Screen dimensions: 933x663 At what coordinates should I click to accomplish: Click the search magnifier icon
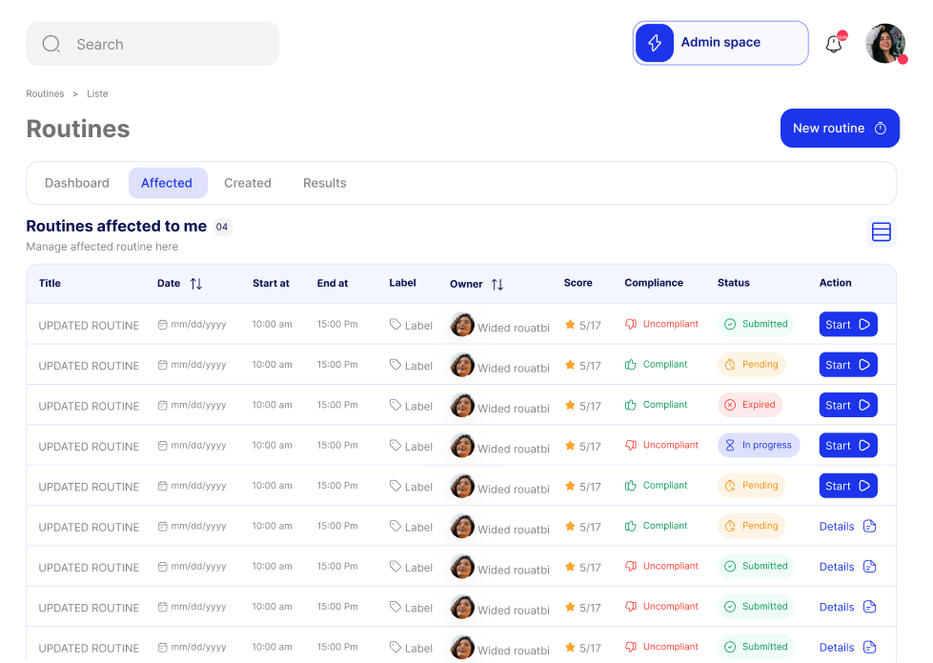pos(51,44)
